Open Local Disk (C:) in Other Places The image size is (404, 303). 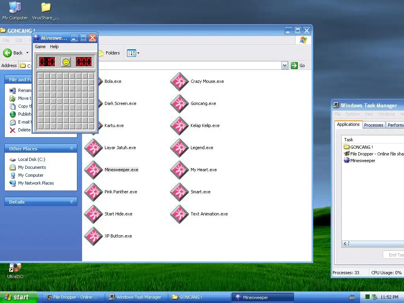pos(32,159)
